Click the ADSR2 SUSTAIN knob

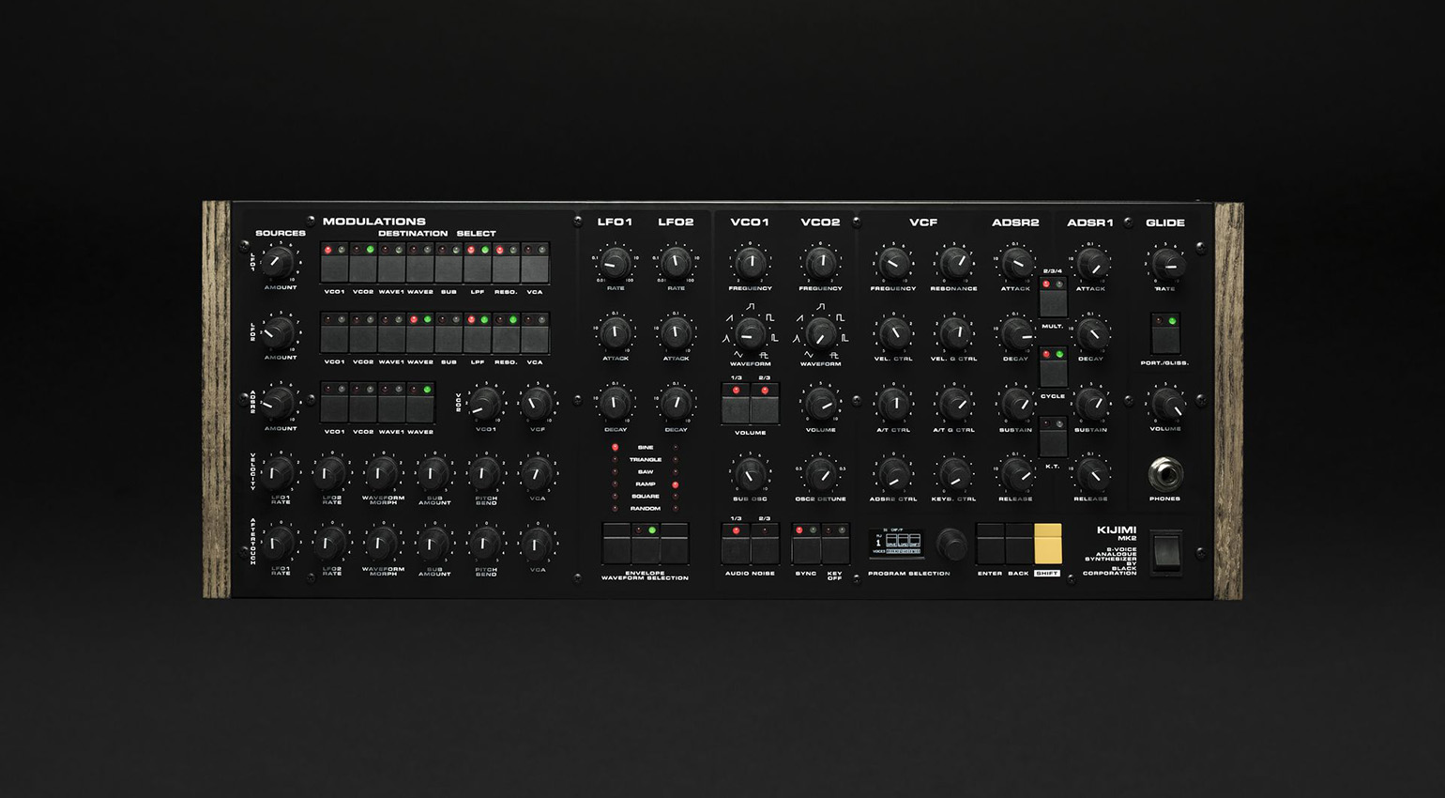coord(1015,406)
